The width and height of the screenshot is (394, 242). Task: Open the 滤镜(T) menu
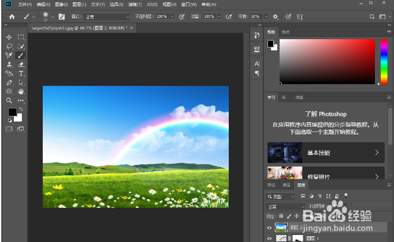[x=135, y=5]
